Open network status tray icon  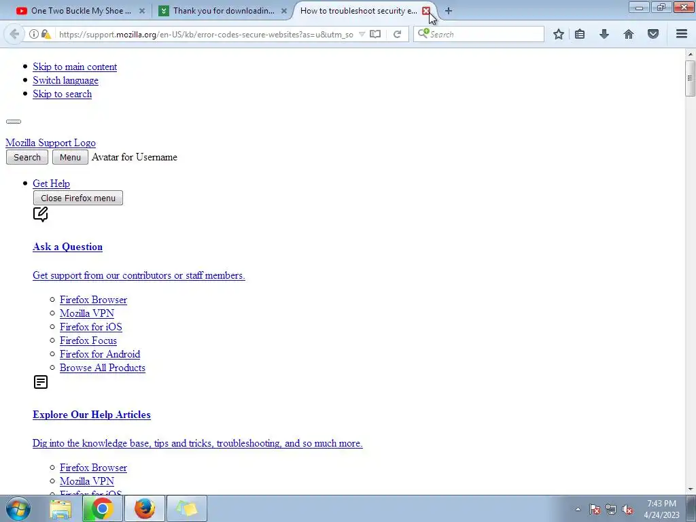(x=611, y=510)
